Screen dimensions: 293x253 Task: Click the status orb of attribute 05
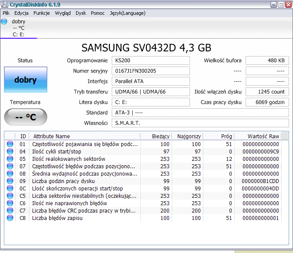[x=10, y=159]
